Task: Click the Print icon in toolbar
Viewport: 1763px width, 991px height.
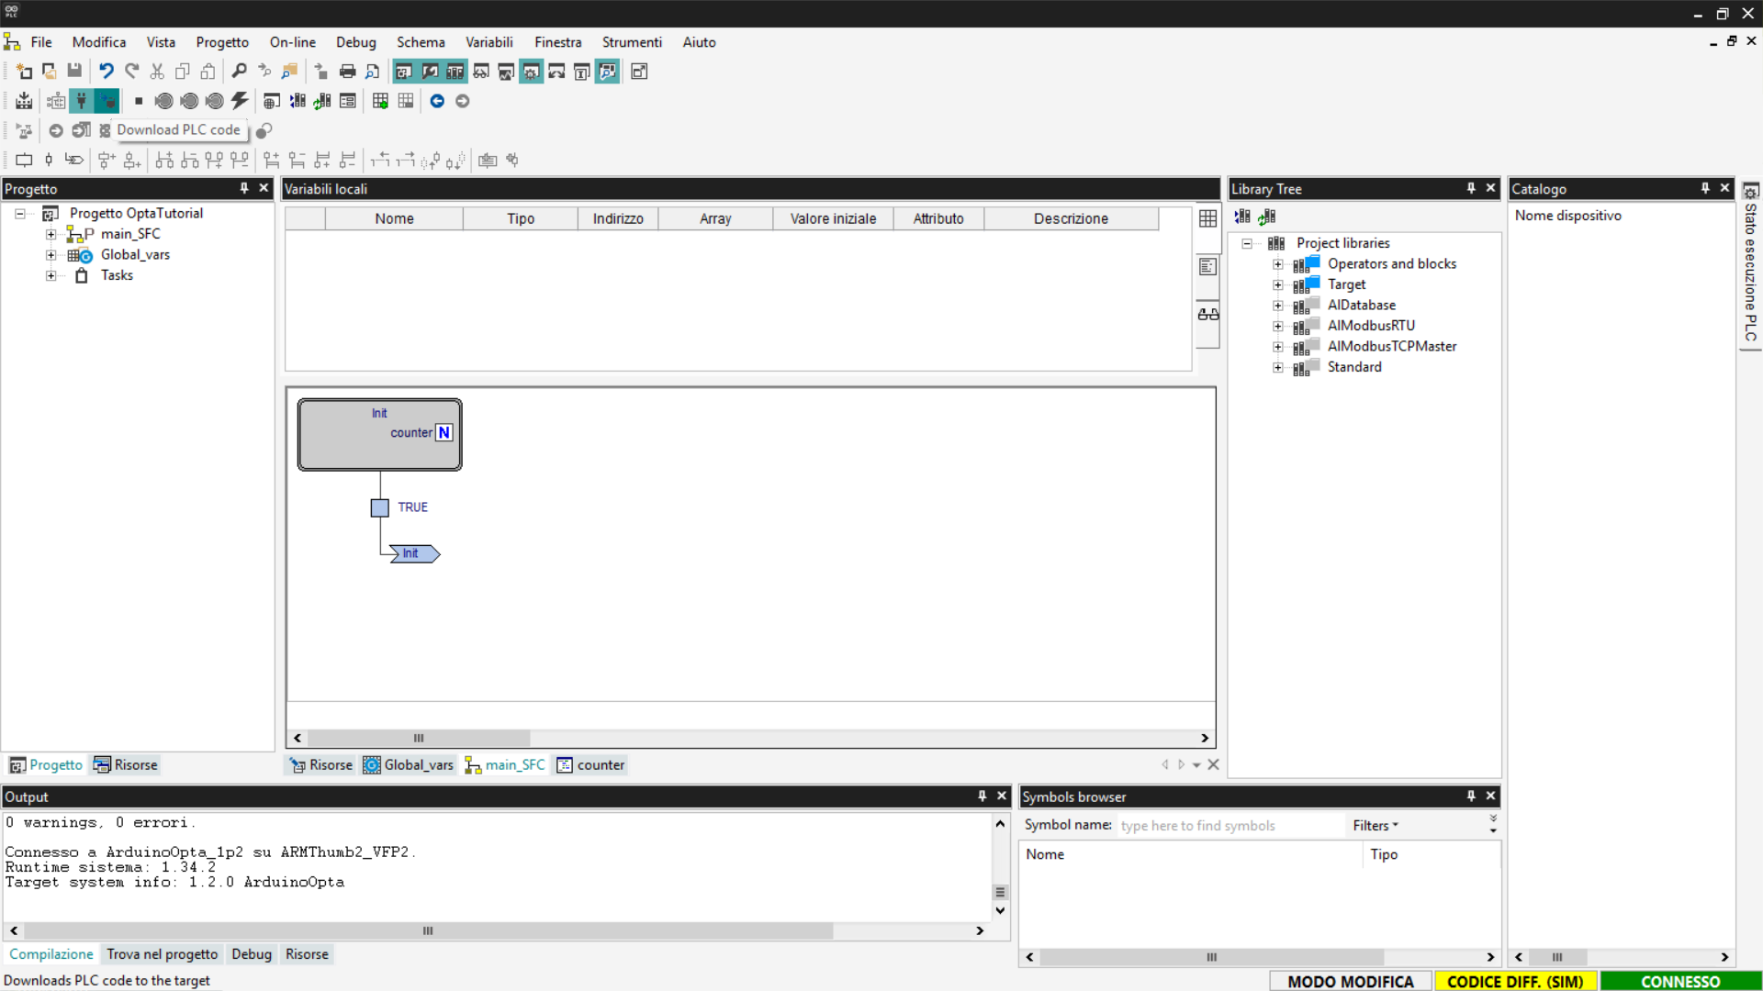Action: click(x=347, y=72)
